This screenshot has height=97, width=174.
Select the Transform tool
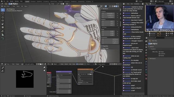pos(3,27)
